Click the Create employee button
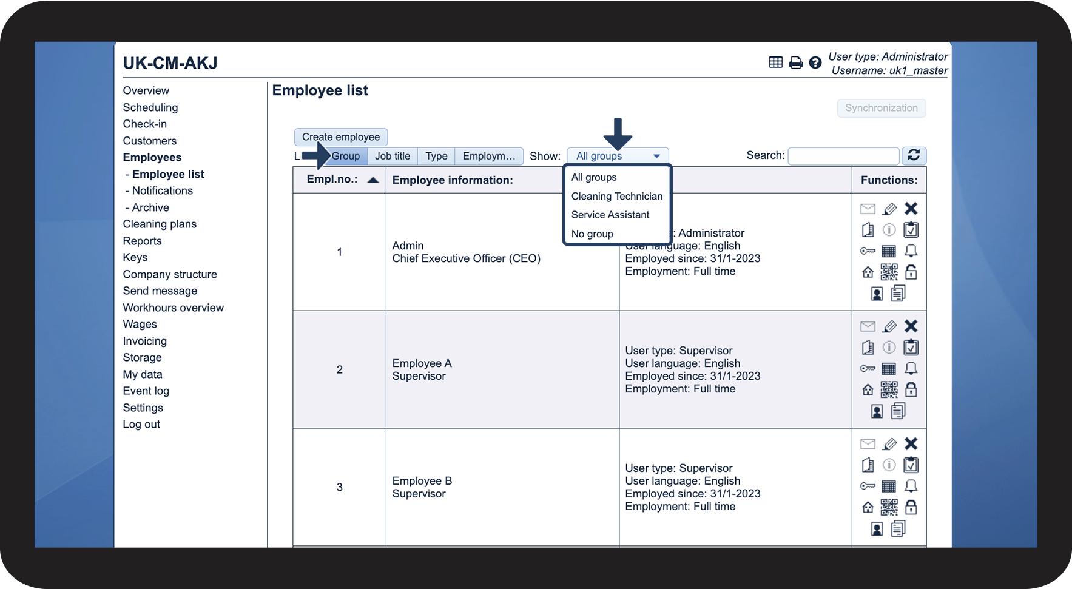Image resolution: width=1072 pixels, height=589 pixels. click(341, 137)
